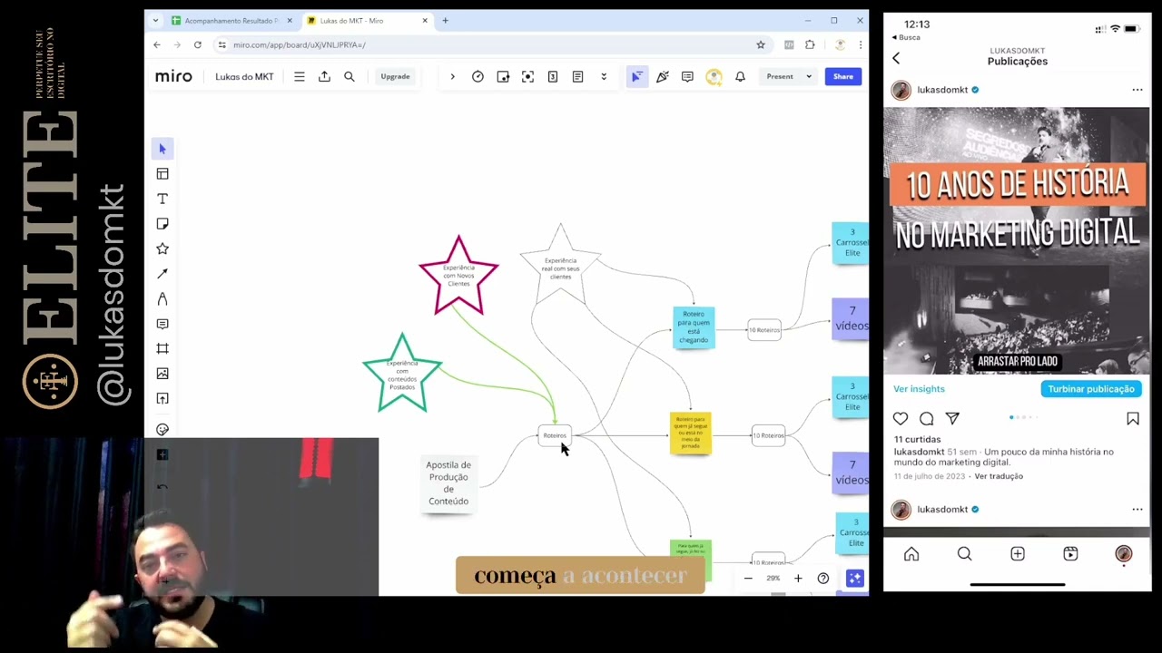Image resolution: width=1162 pixels, height=653 pixels.
Task: Click the blue Share button
Action: pyautogui.click(x=843, y=77)
